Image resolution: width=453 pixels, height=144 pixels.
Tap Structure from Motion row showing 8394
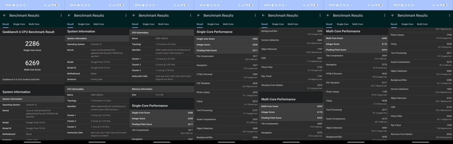coord(421,136)
